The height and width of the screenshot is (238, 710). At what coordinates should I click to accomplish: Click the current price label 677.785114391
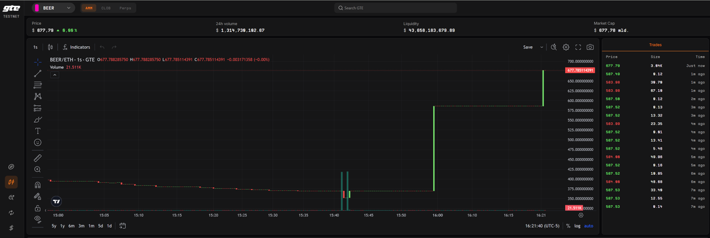point(580,70)
